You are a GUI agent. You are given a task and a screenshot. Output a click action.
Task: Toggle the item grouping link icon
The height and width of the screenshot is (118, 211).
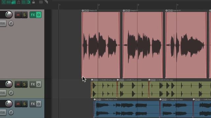coord(9,2)
